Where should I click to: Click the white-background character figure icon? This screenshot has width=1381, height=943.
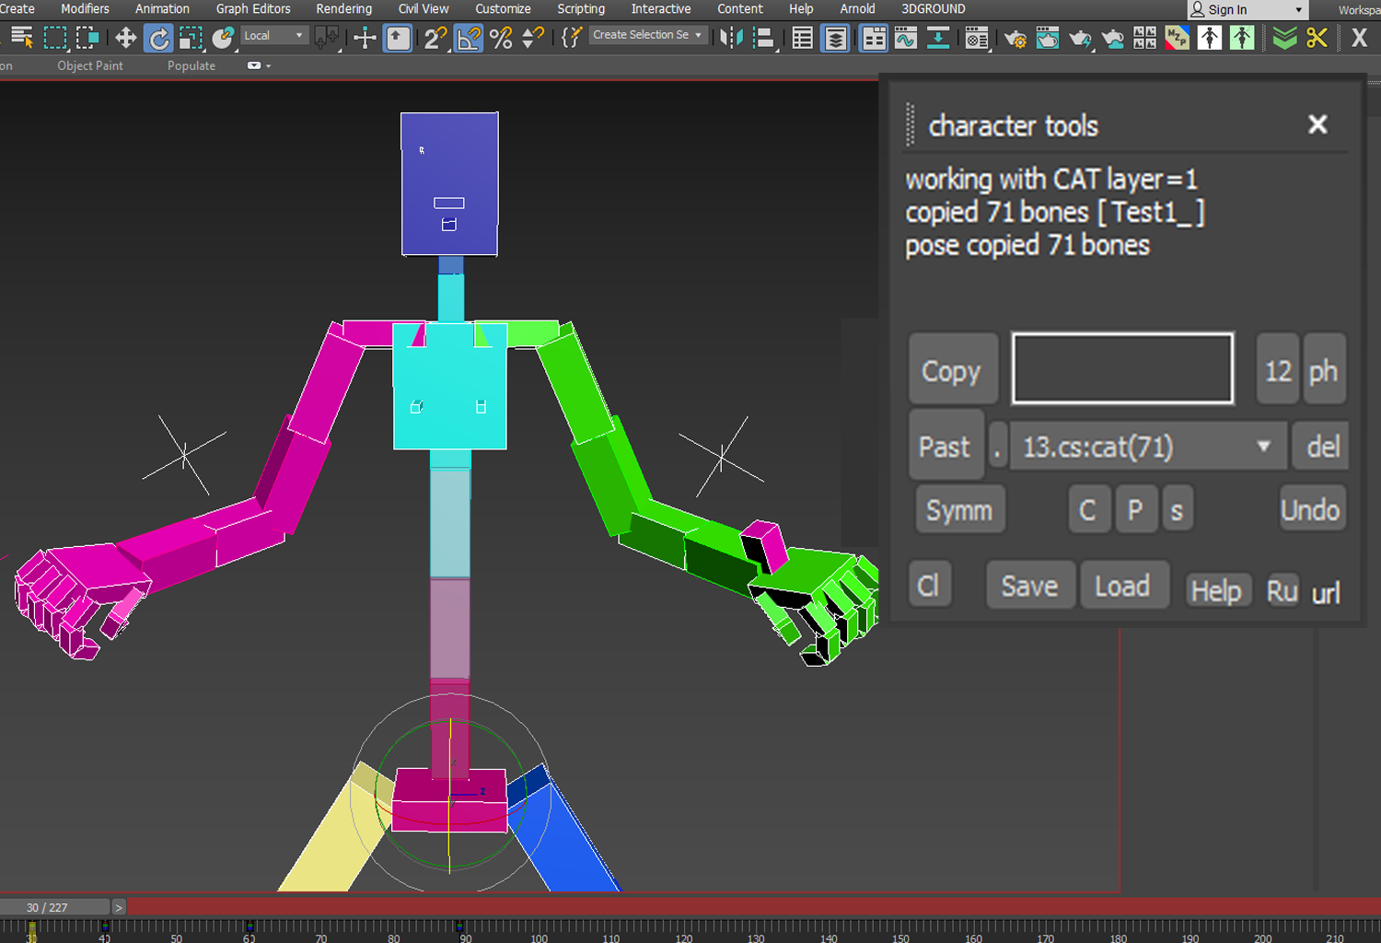(1210, 38)
